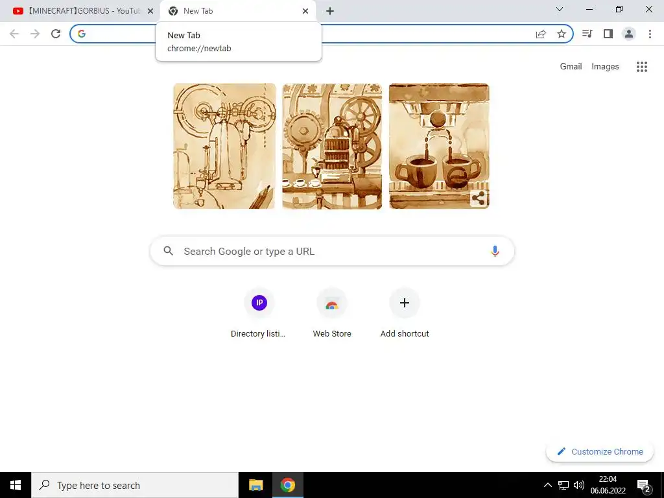Click the Type here to search taskbar box

(x=135, y=485)
